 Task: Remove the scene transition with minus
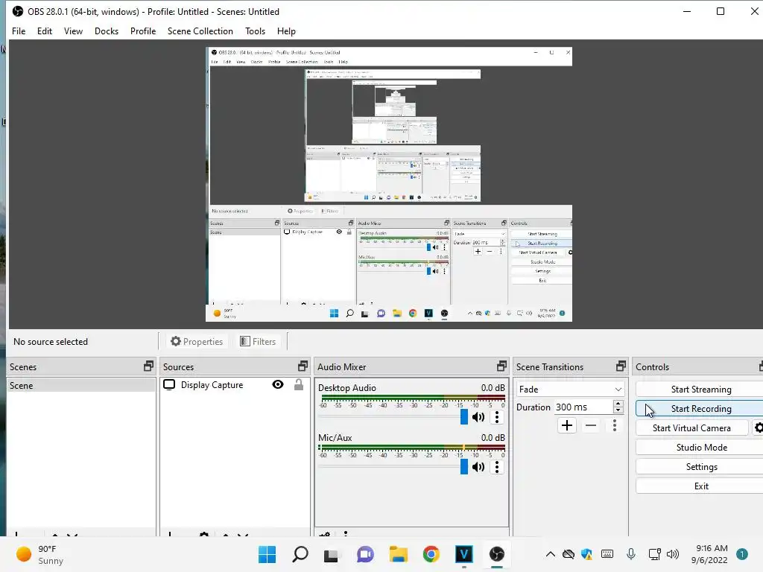pyautogui.click(x=591, y=425)
